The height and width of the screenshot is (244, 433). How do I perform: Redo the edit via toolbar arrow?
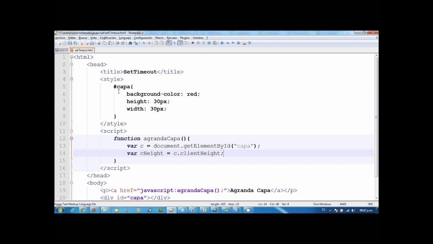tap(123, 43)
